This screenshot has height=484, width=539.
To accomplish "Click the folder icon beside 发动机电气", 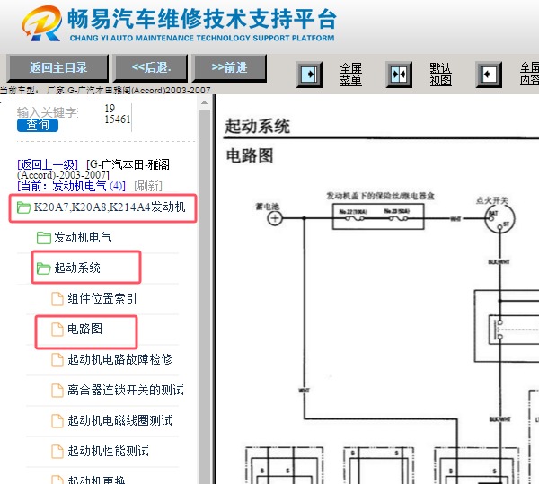I will (44, 238).
